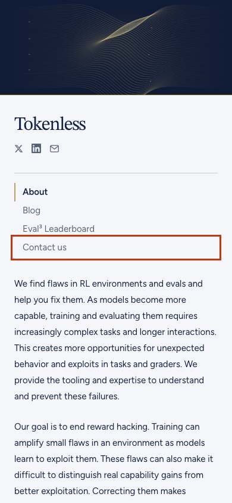Screen dimensions: 232x503
Task: Click the line "increasingly complex tasks and longer interactions"
Action: (x=115, y=332)
